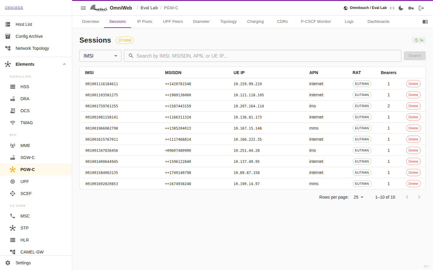Open the hamburger navigation menu
This screenshot has height=270, width=433.
pyautogui.click(x=83, y=8)
